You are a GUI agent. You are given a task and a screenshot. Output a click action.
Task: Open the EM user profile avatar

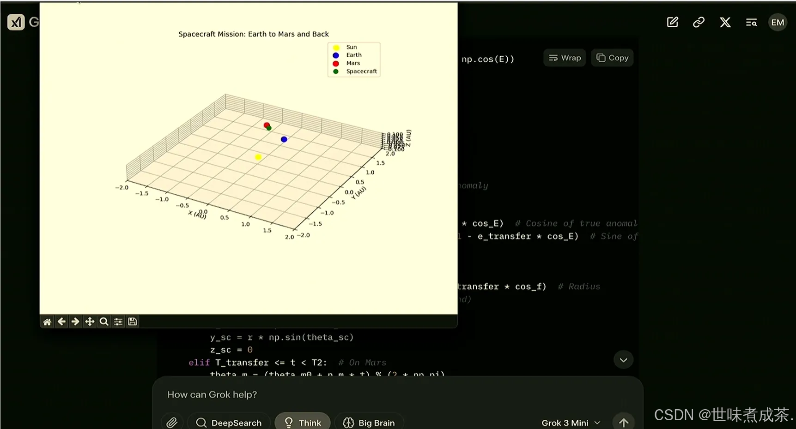(778, 22)
